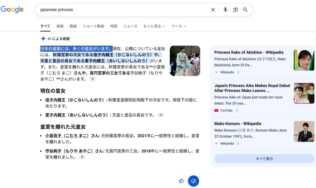
Task: Click the すべて表示 button
Action: click(264, 159)
